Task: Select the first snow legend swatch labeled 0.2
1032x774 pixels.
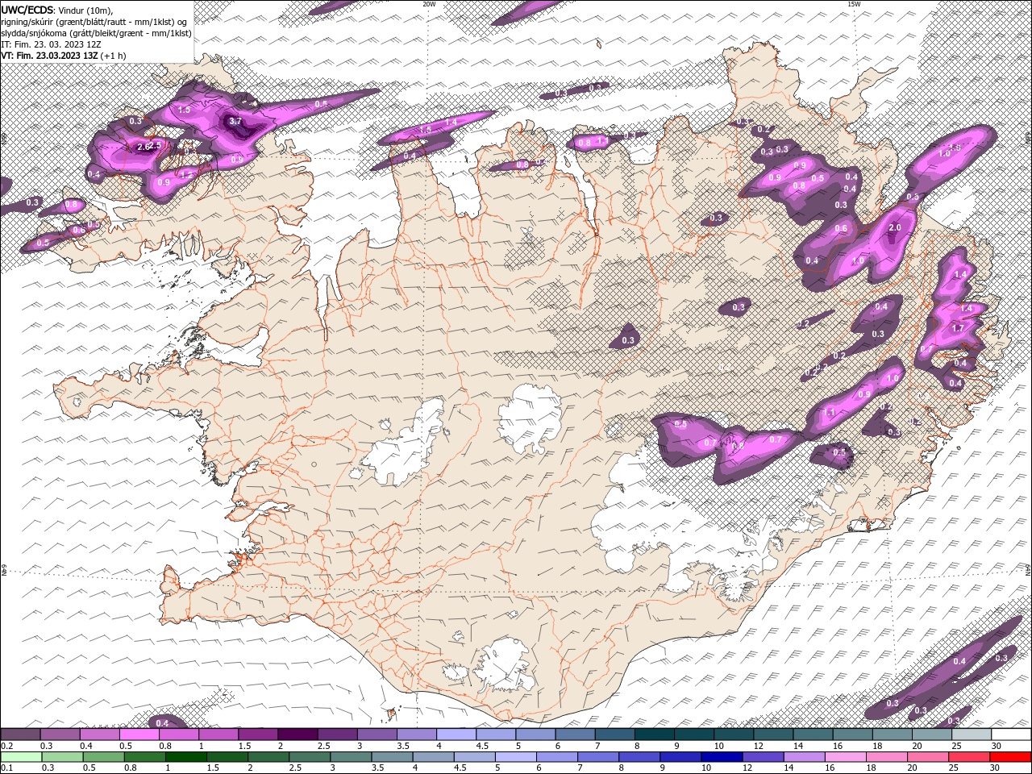Action: pos(20,734)
